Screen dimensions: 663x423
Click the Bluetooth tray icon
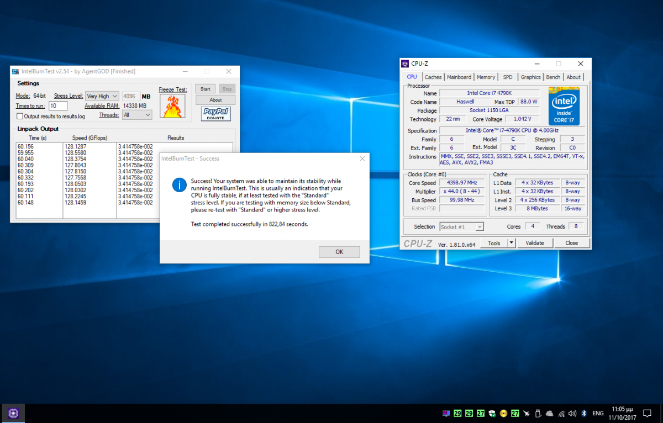584,413
